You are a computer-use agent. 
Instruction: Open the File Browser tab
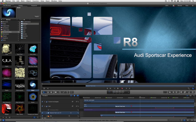(7, 5)
